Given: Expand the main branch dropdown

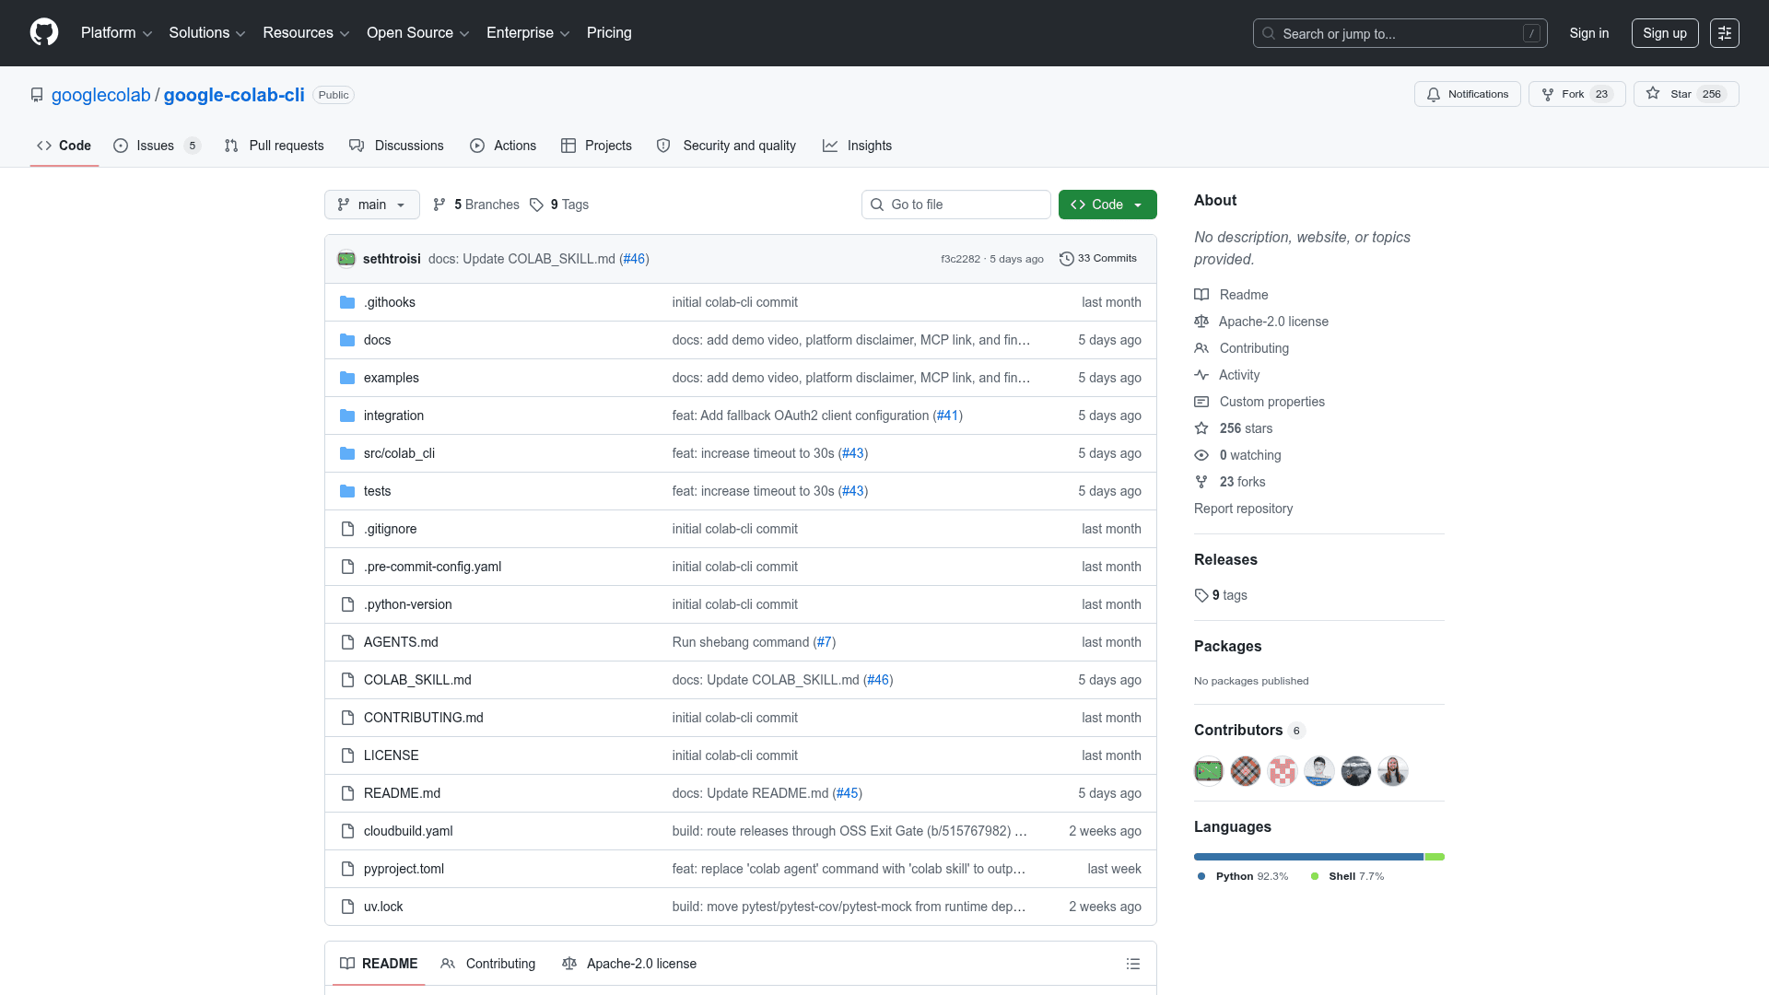Looking at the screenshot, I should [371, 205].
